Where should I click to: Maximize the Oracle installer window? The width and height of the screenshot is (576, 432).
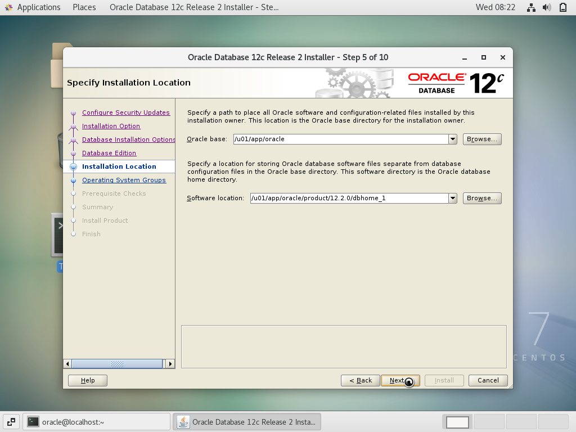click(483, 58)
